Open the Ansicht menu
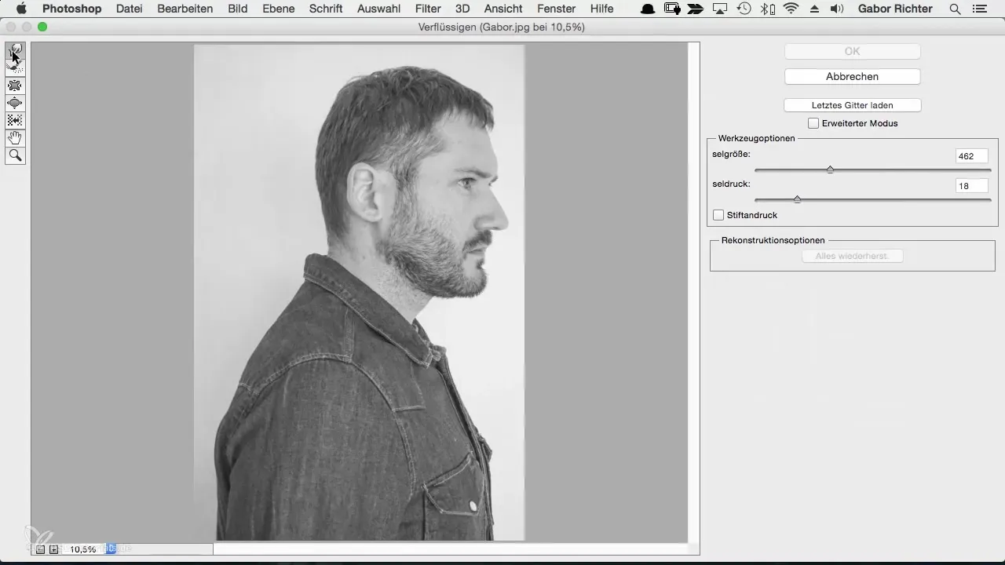 504,9
